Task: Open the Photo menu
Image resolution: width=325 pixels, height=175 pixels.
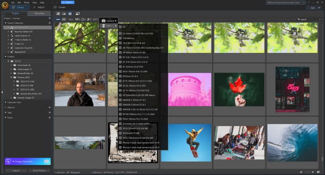Action: point(26,2)
